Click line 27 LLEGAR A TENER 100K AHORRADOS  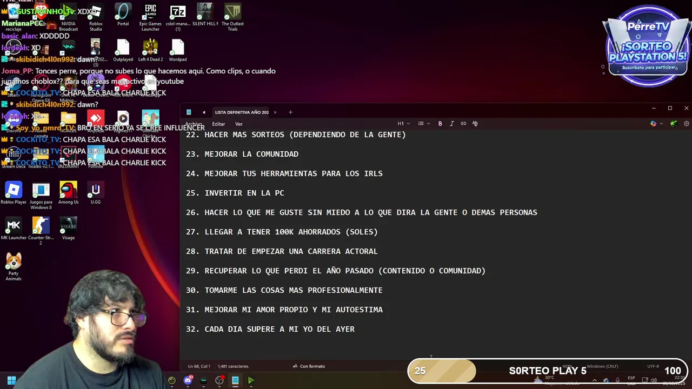click(x=282, y=232)
